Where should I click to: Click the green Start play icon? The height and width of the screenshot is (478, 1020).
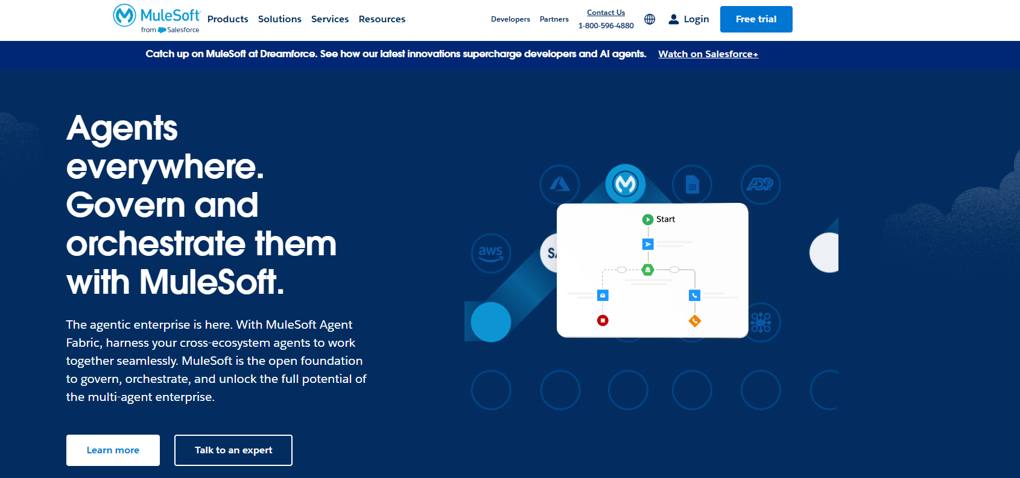coord(648,220)
